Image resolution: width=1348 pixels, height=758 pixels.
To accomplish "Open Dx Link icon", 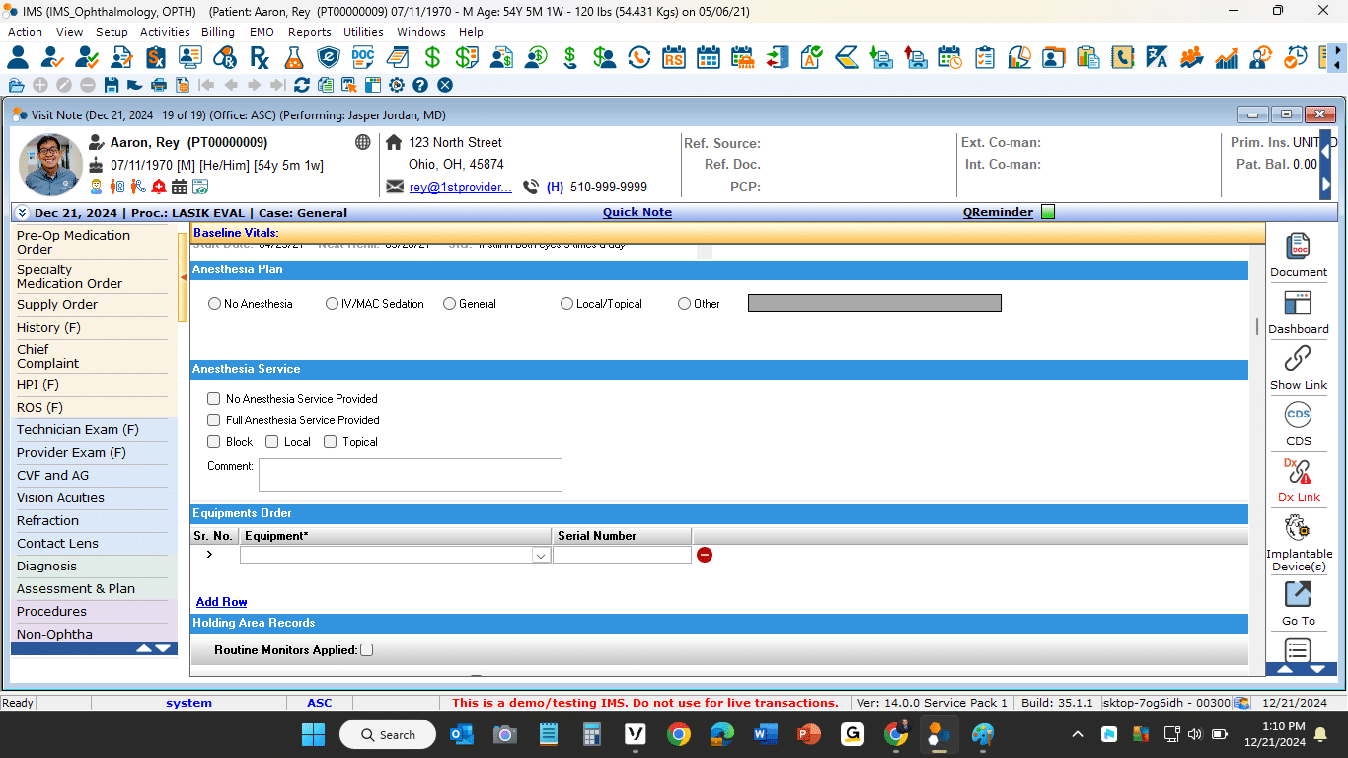I will click(1298, 472).
